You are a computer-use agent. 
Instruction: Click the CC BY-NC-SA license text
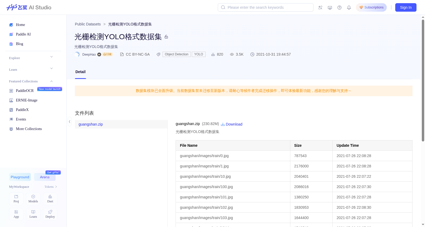138,54
